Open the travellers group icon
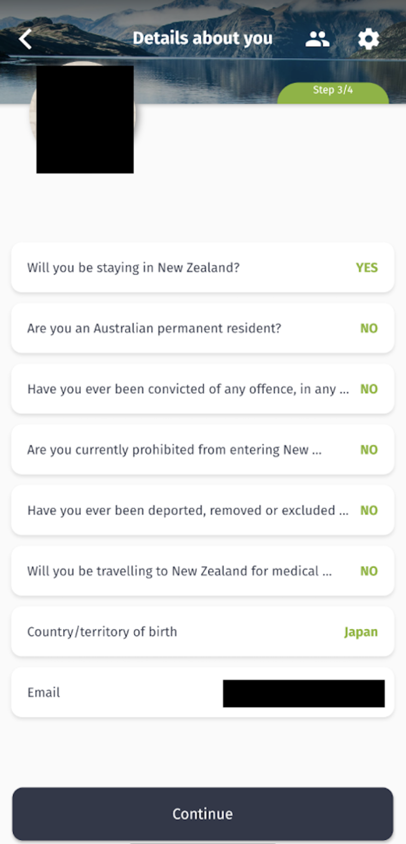 pyautogui.click(x=317, y=39)
